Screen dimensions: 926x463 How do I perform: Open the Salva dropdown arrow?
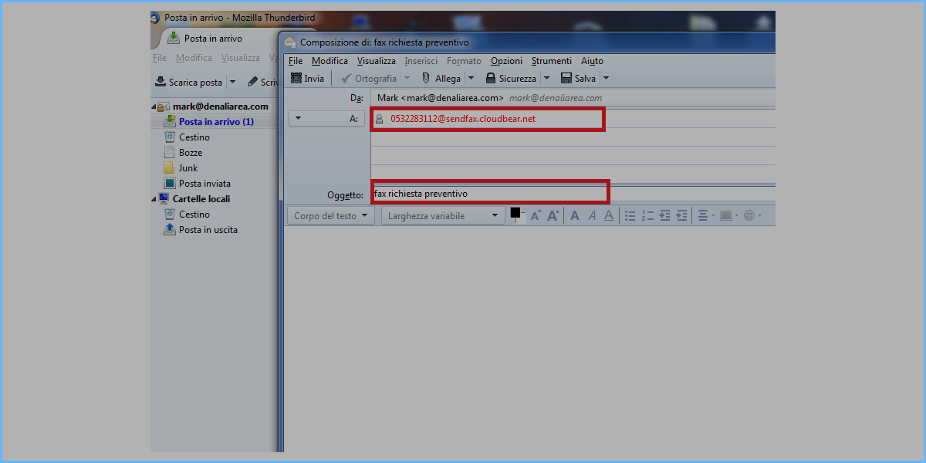[x=606, y=78]
